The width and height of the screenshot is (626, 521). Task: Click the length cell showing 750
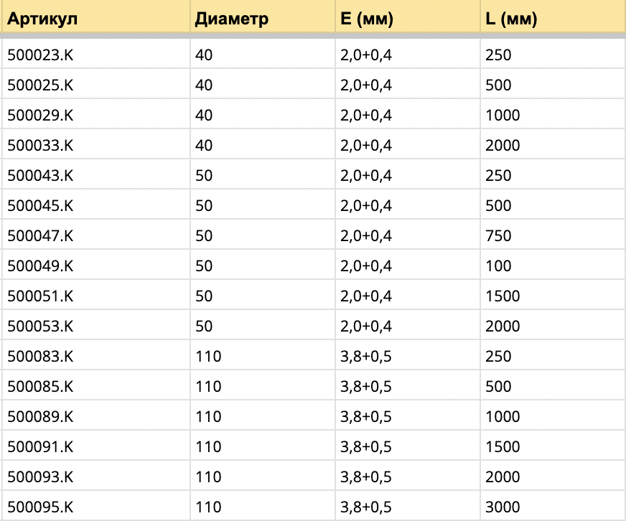click(498, 236)
